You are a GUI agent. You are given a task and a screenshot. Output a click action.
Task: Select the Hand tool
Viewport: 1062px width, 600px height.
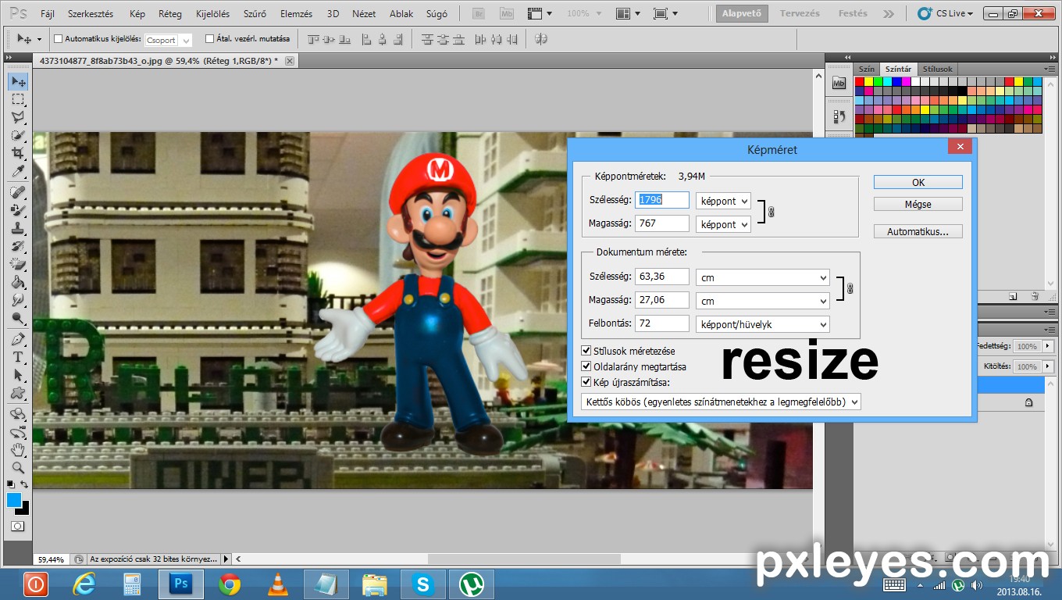click(18, 450)
